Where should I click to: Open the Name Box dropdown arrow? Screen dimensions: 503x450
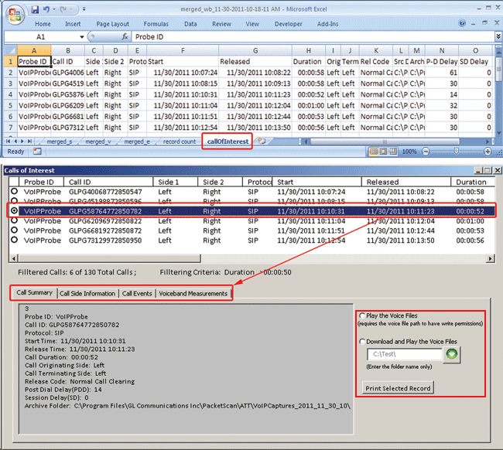pyautogui.click(x=82, y=37)
